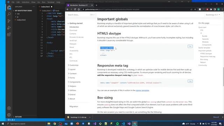
Task: Bookmark this page with the star icon
Action: coord(195,9)
